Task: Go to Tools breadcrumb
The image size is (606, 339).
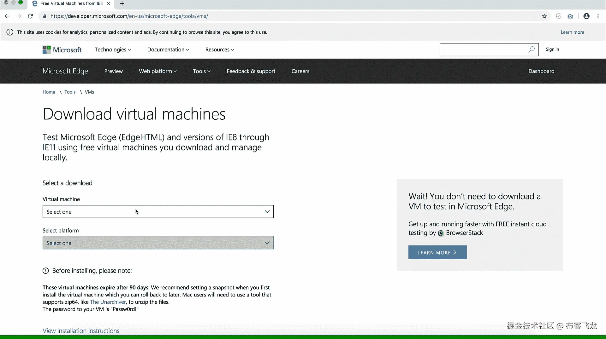Action: 70,92
